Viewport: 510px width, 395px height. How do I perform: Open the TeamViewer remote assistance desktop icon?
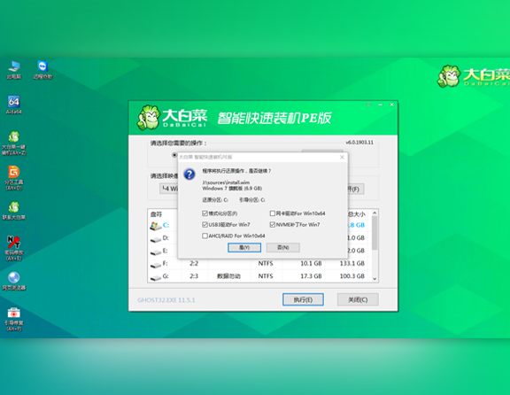point(42,69)
